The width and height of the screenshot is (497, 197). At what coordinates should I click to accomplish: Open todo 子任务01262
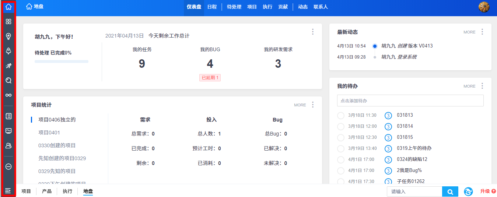coord(411,182)
